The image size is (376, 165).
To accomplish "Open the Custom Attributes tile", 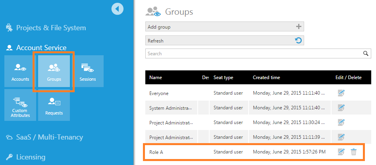I will pos(20,105).
